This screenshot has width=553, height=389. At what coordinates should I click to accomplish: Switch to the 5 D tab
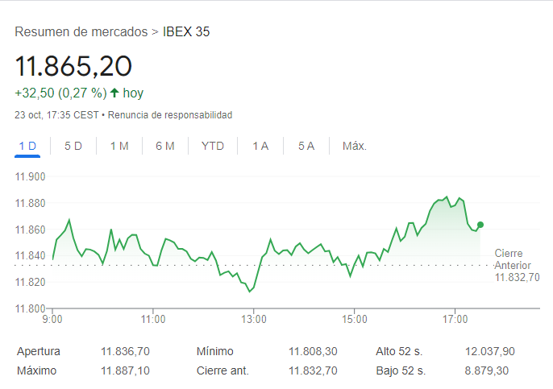click(73, 146)
